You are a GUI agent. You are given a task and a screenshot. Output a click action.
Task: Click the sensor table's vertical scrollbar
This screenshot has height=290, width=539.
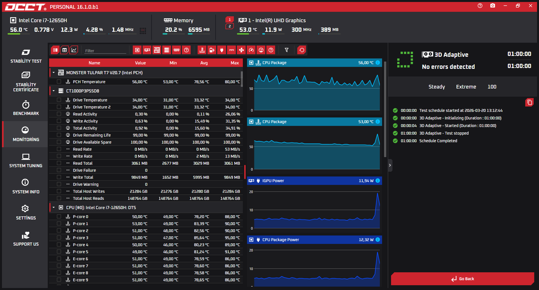(242, 79)
